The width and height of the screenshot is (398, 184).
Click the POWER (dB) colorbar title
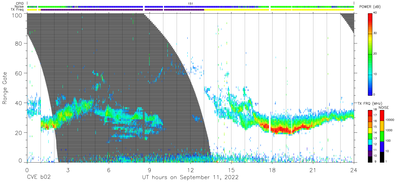pos(370,7)
